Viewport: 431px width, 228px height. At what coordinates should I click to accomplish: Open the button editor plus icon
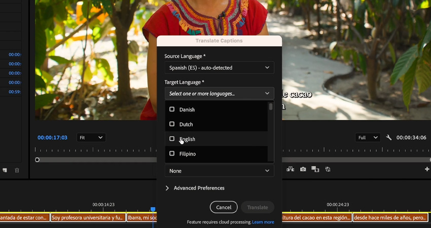click(x=427, y=169)
